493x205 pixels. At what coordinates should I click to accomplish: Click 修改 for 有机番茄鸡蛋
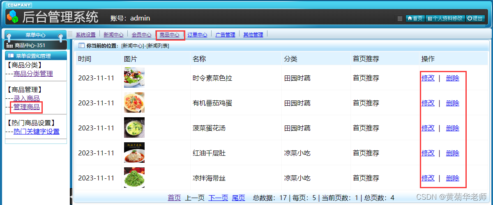(428, 103)
